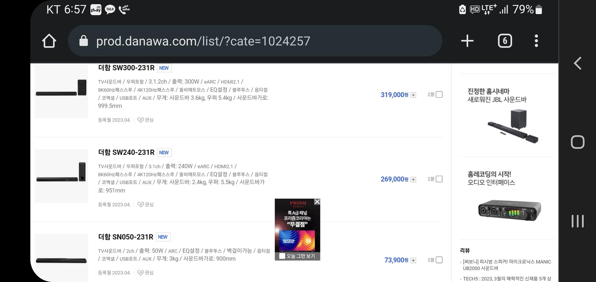Open the 더함 SW300-231R product link
The image size is (596, 282).
coord(126,68)
